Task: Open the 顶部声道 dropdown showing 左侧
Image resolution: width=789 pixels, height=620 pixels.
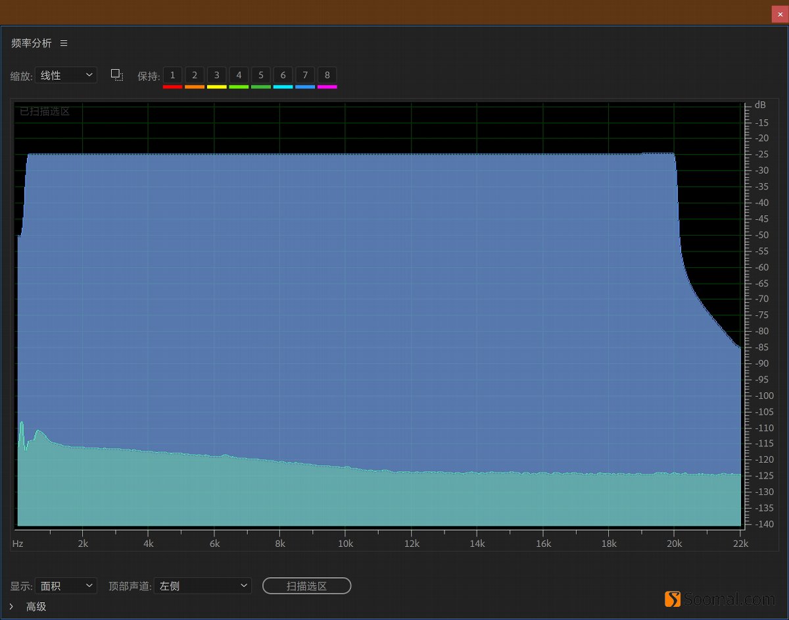Action: pyautogui.click(x=203, y=586)
